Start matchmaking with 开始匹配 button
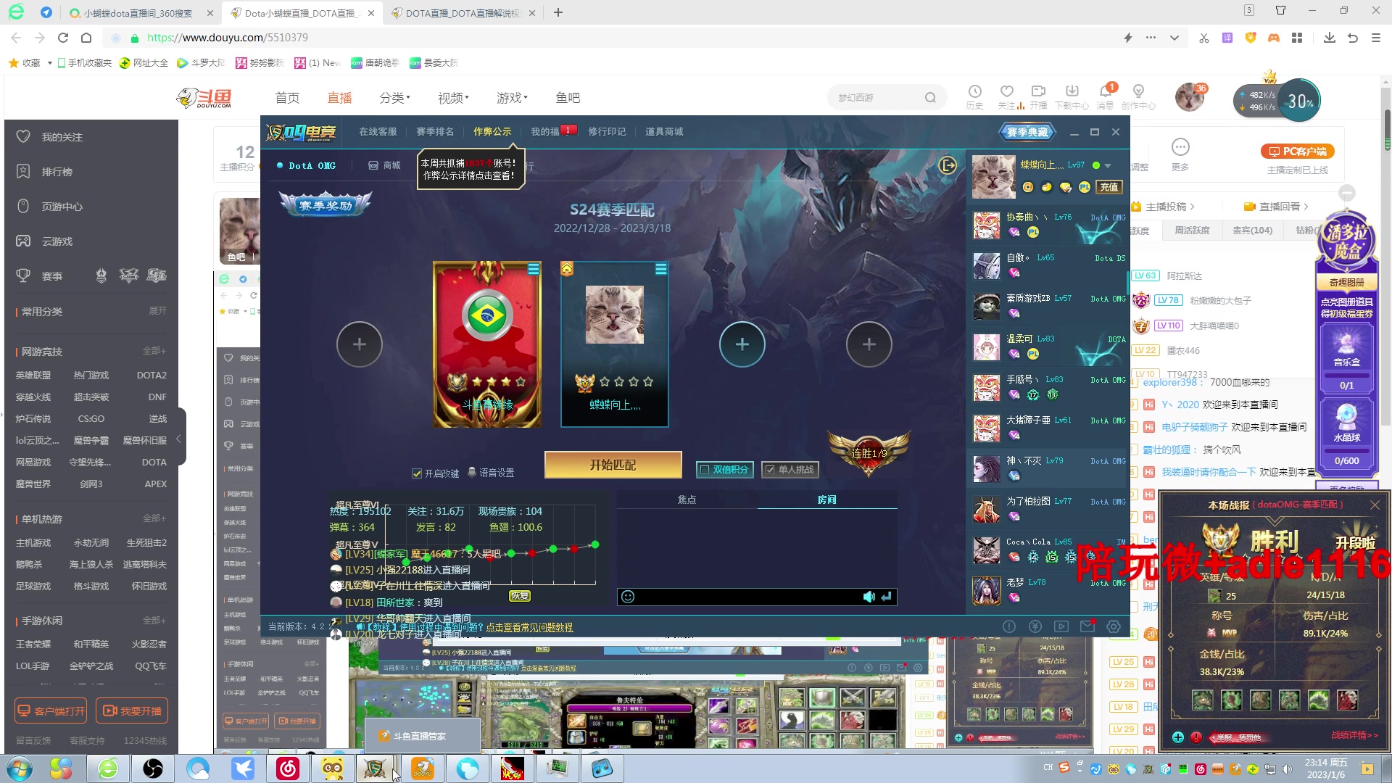This screenshot has width=1392, height=783. [x=613, y=465]
